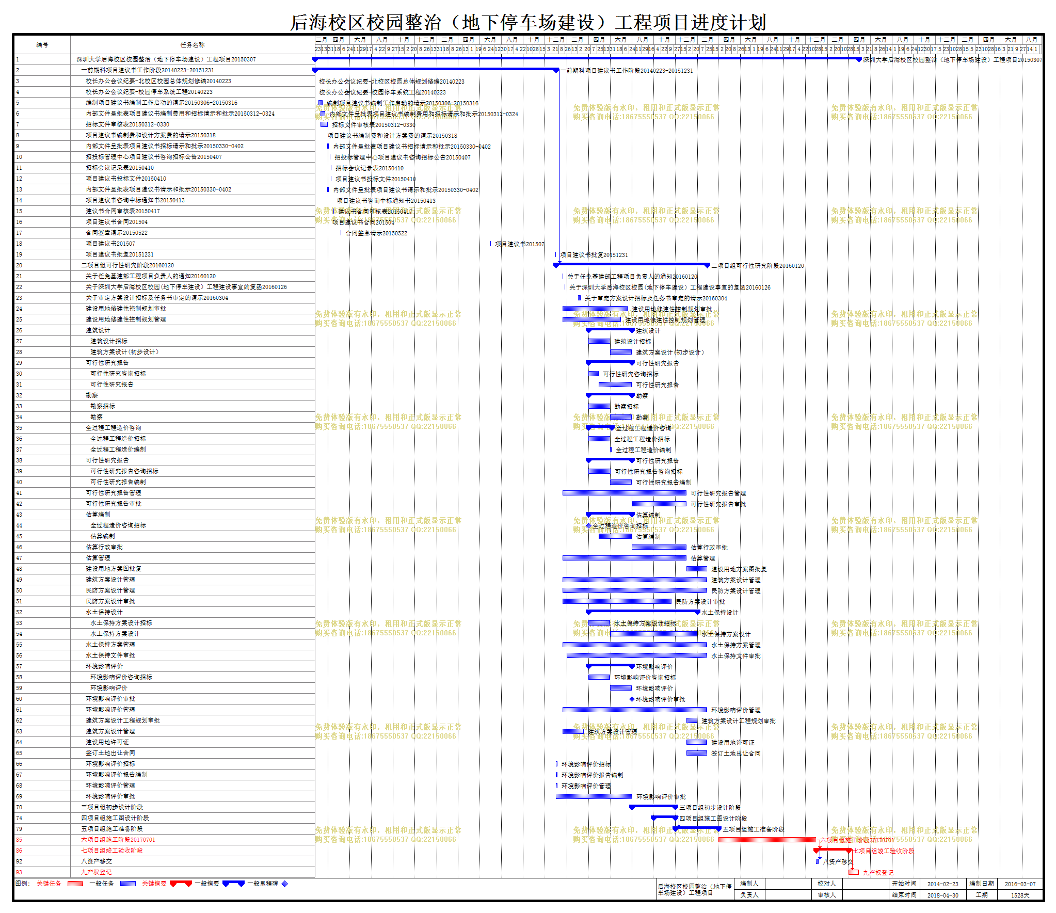Image resolution: width=1056 pixels, height=913 pixels.
Task: Select task list row 建筑方案设计工程规划审批
Action: tap(165, 720)
